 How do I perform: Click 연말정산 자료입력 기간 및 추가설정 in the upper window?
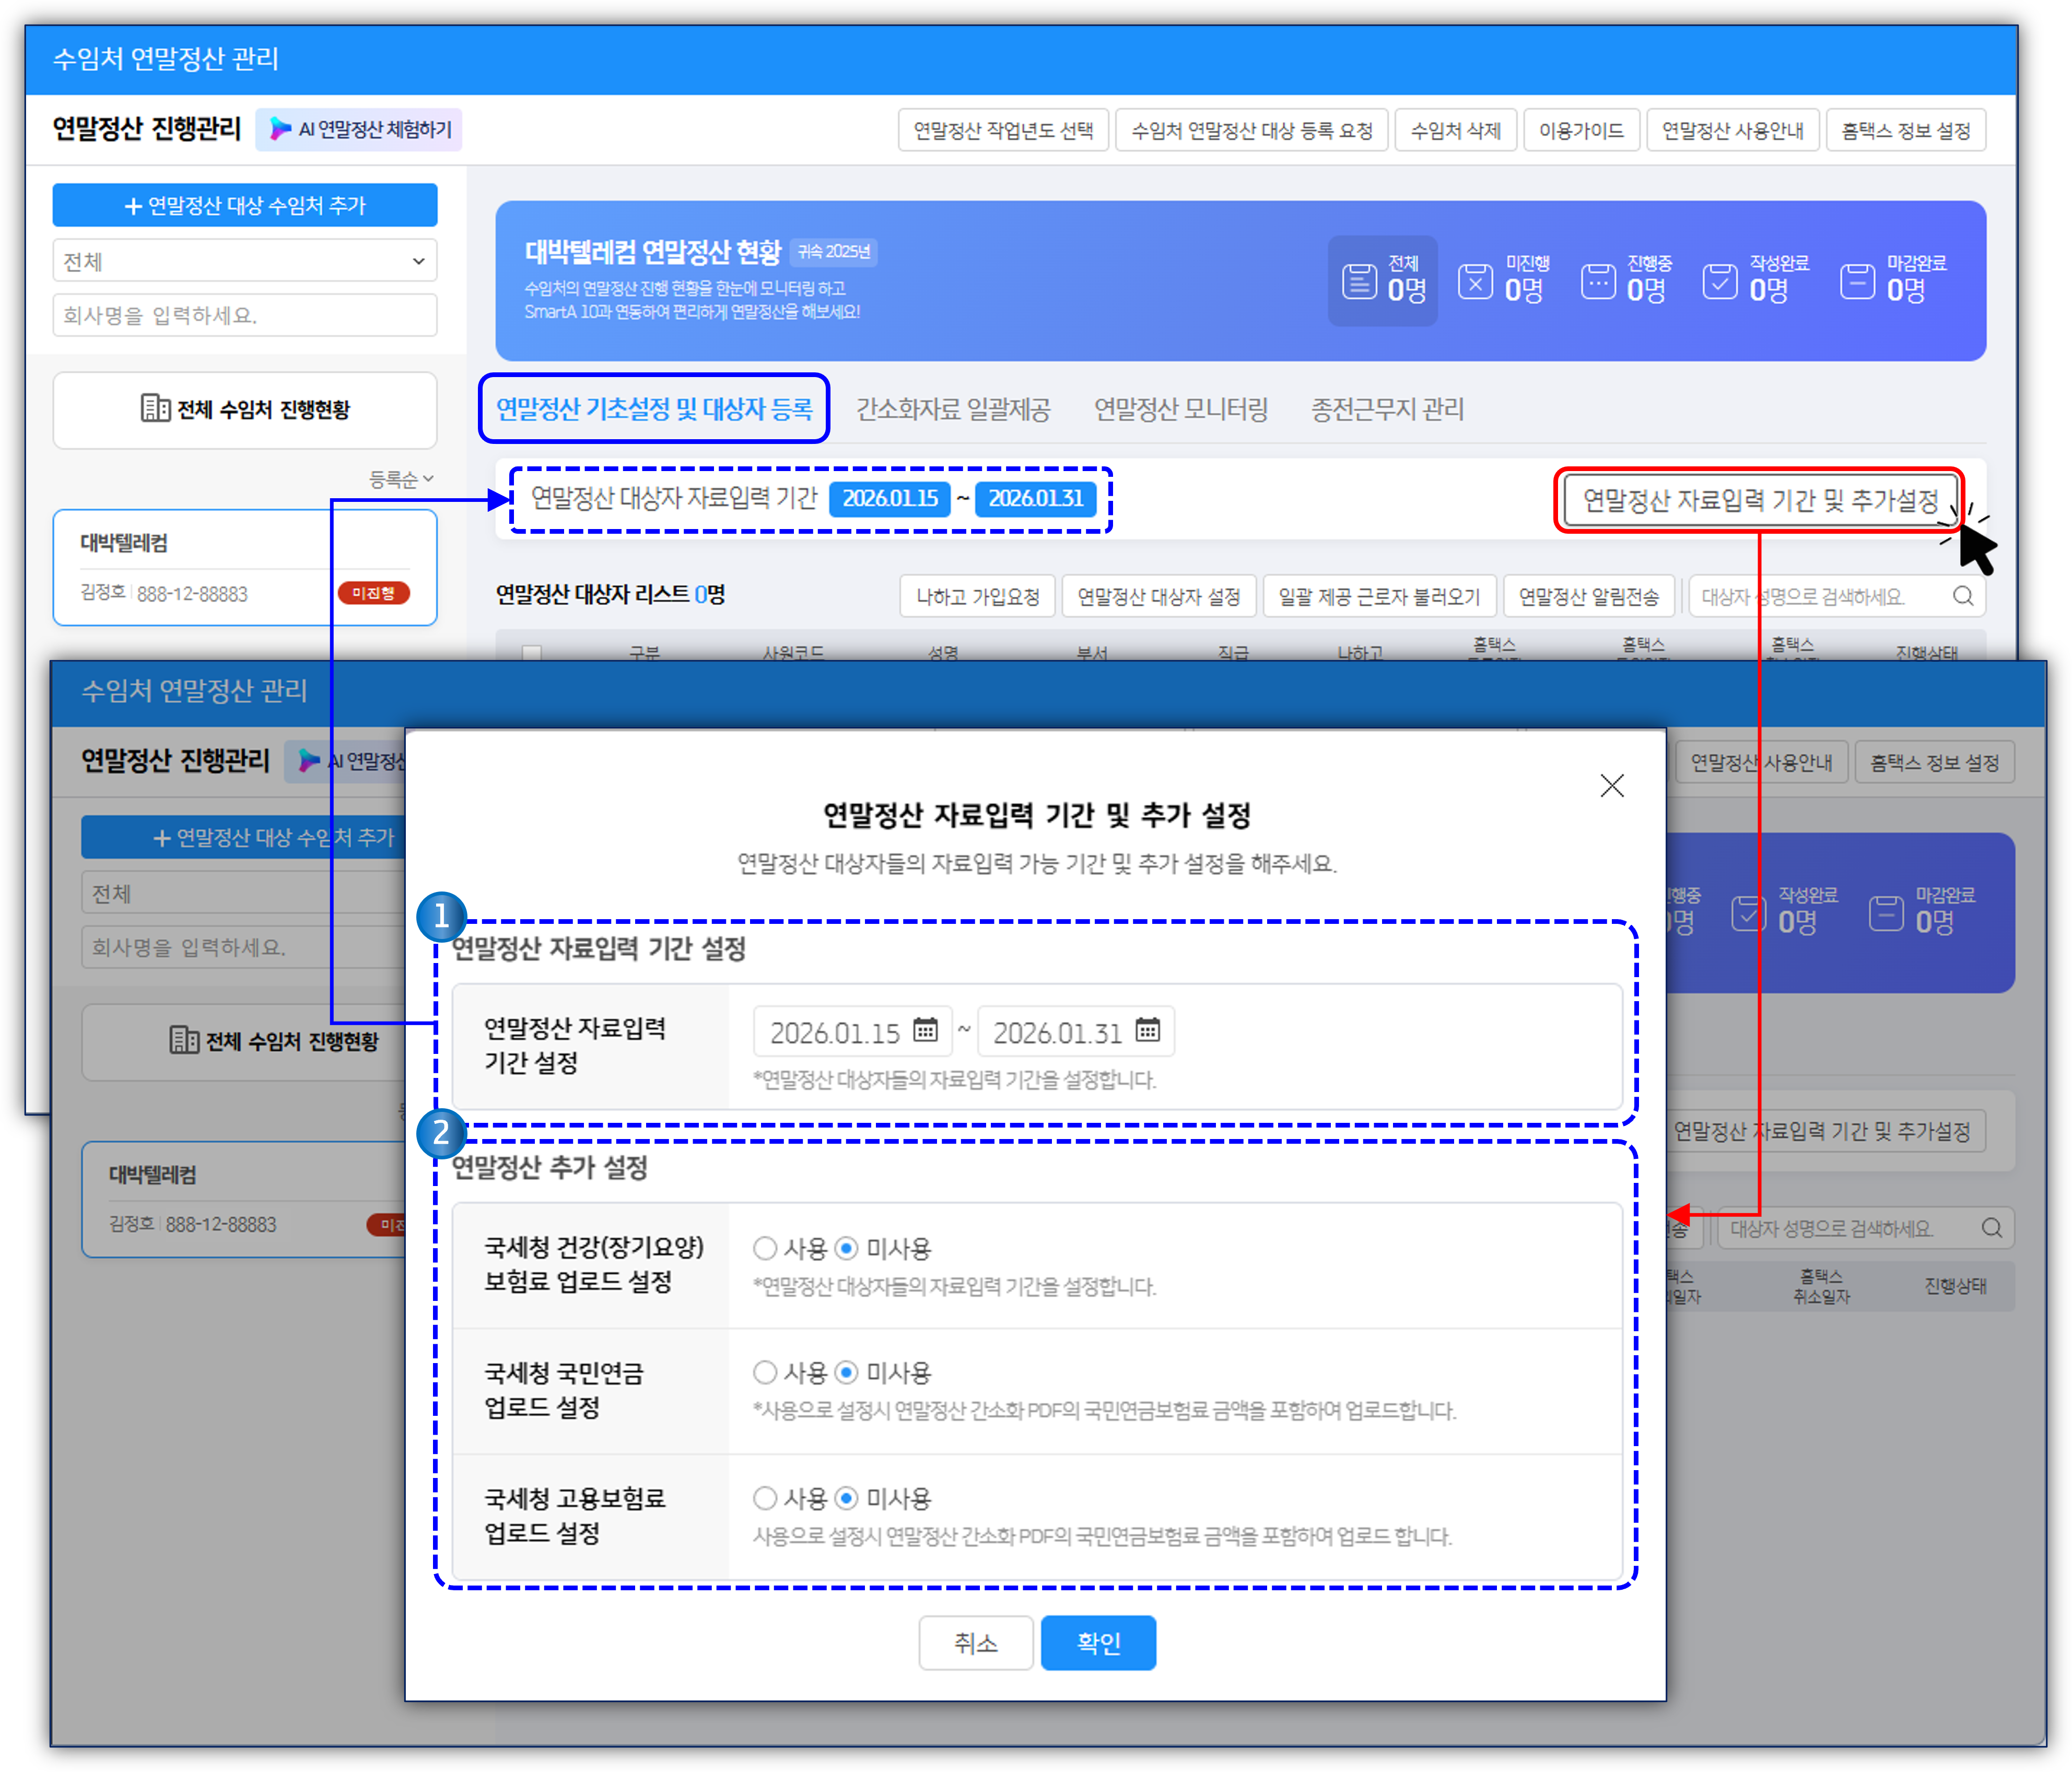coord(1760,500)
